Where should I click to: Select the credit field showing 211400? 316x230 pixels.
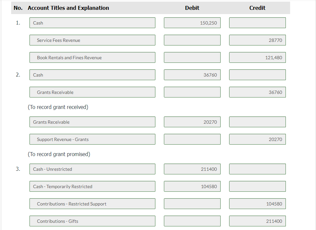point(257,221)
